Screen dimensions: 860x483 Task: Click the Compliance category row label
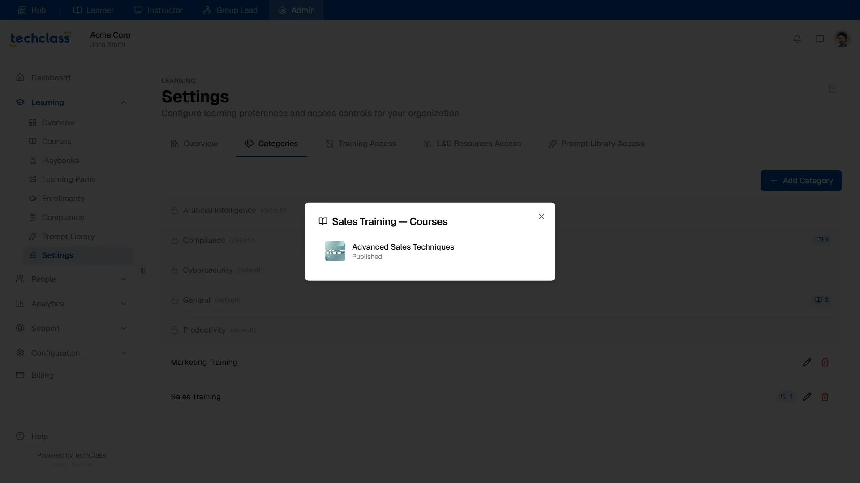point(204,240)
